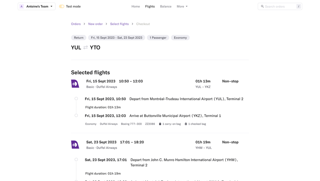The width and height of the screenshot is (320, 181).
Task: Click the 1 Passenger tag
Action: pos(158,37)
